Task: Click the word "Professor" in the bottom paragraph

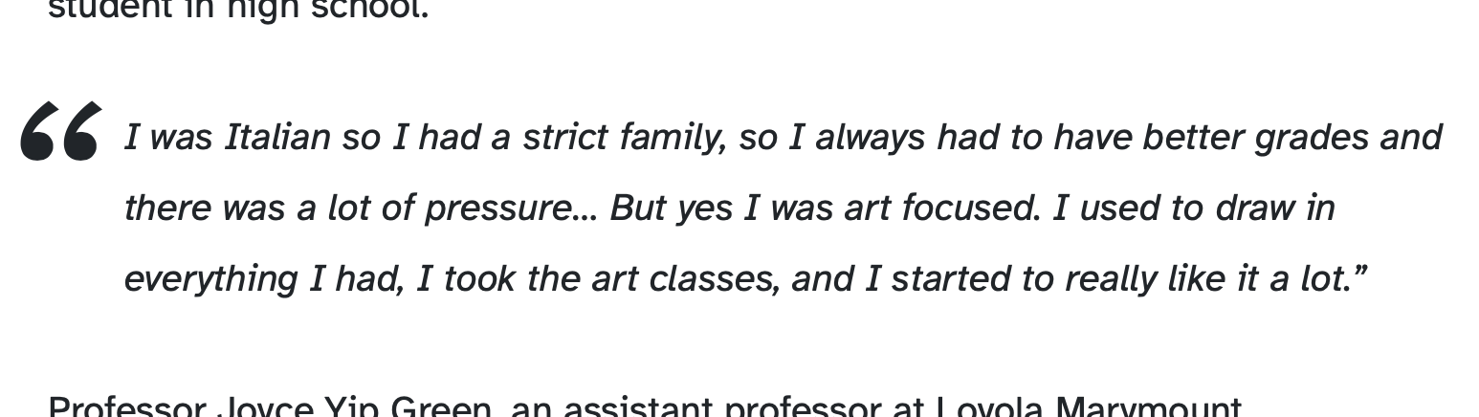Action: pyautogui.click(x=126, y=408)
